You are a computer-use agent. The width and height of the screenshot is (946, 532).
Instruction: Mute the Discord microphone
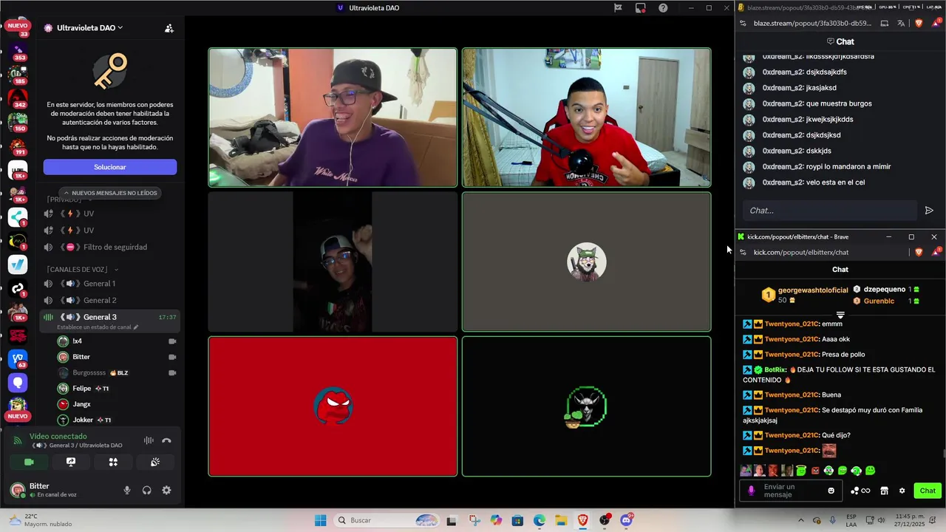(127, 490)
